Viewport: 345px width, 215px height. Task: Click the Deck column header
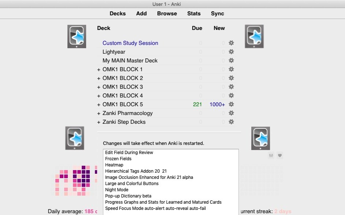[x=103, y=28]
